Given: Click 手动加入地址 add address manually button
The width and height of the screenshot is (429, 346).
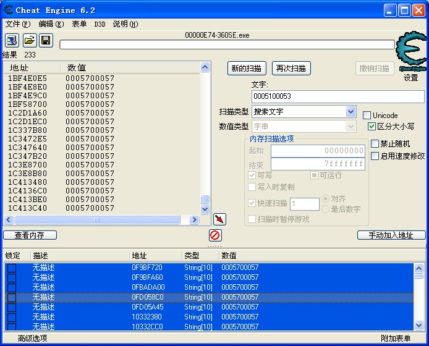Looking at the screenshot, I should tap(391, 235).
